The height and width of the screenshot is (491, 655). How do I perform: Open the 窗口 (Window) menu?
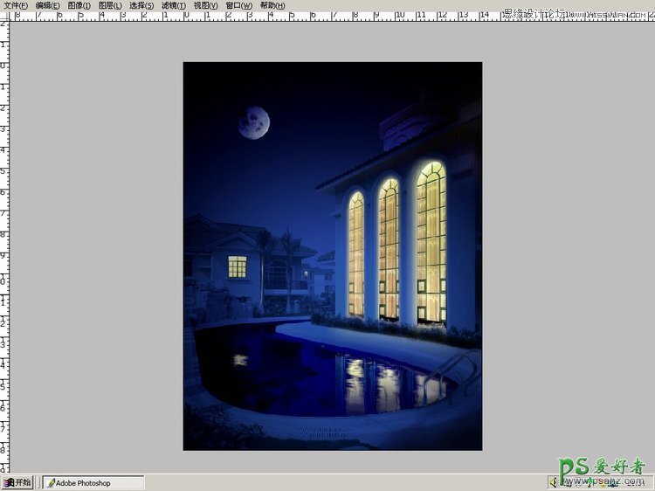tap(239, 5)
